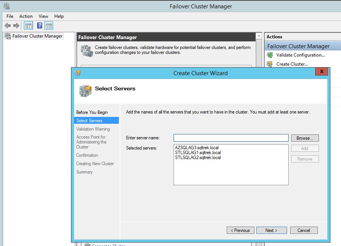Click the Previous button
Image resolution: width=341 pixels, height=246 pixels.
(241, 230)
